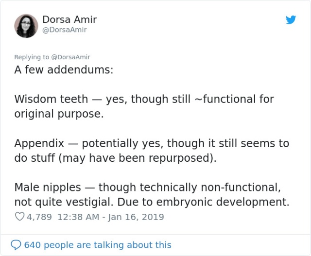Click the speech bubble conversation icon
The width and height of the screenshot is (311, 256).
coord(16,245)
